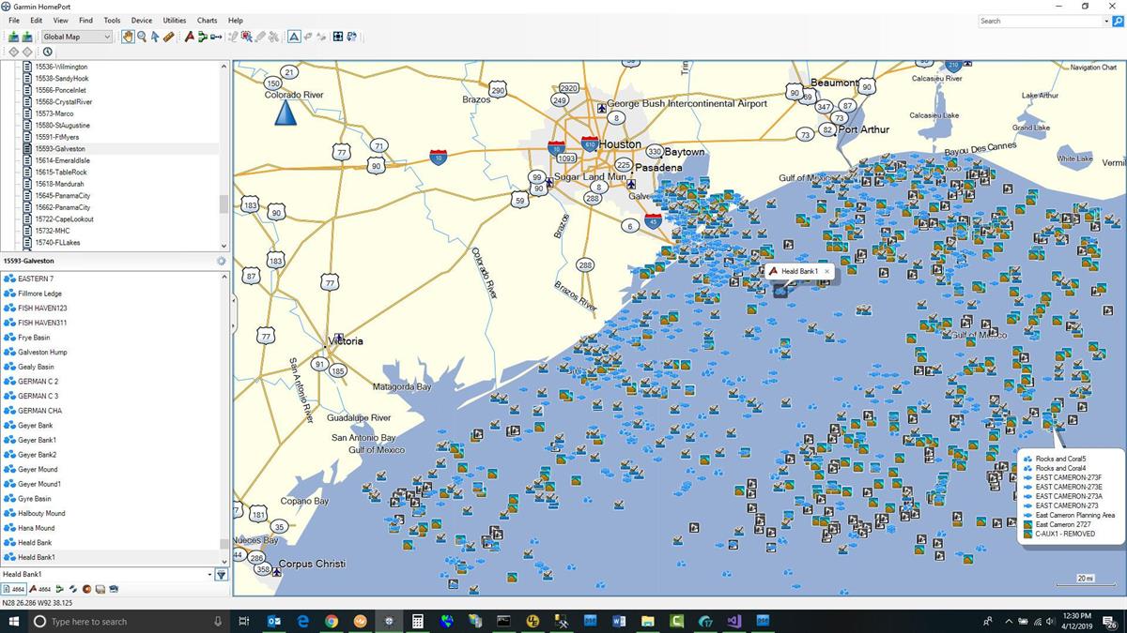Screen dimensions: 1127x633
Task: Open the Help menu
Action: (x=236, y=21)
